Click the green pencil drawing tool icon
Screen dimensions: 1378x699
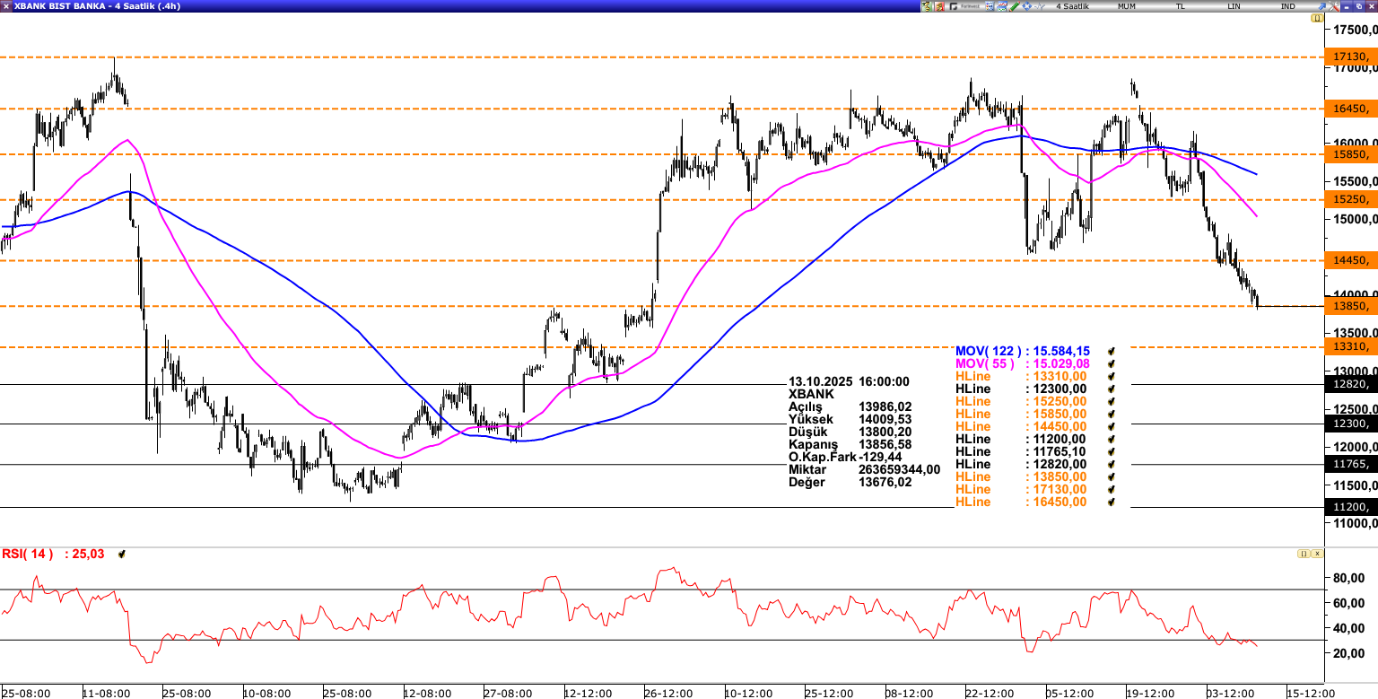1013,6
